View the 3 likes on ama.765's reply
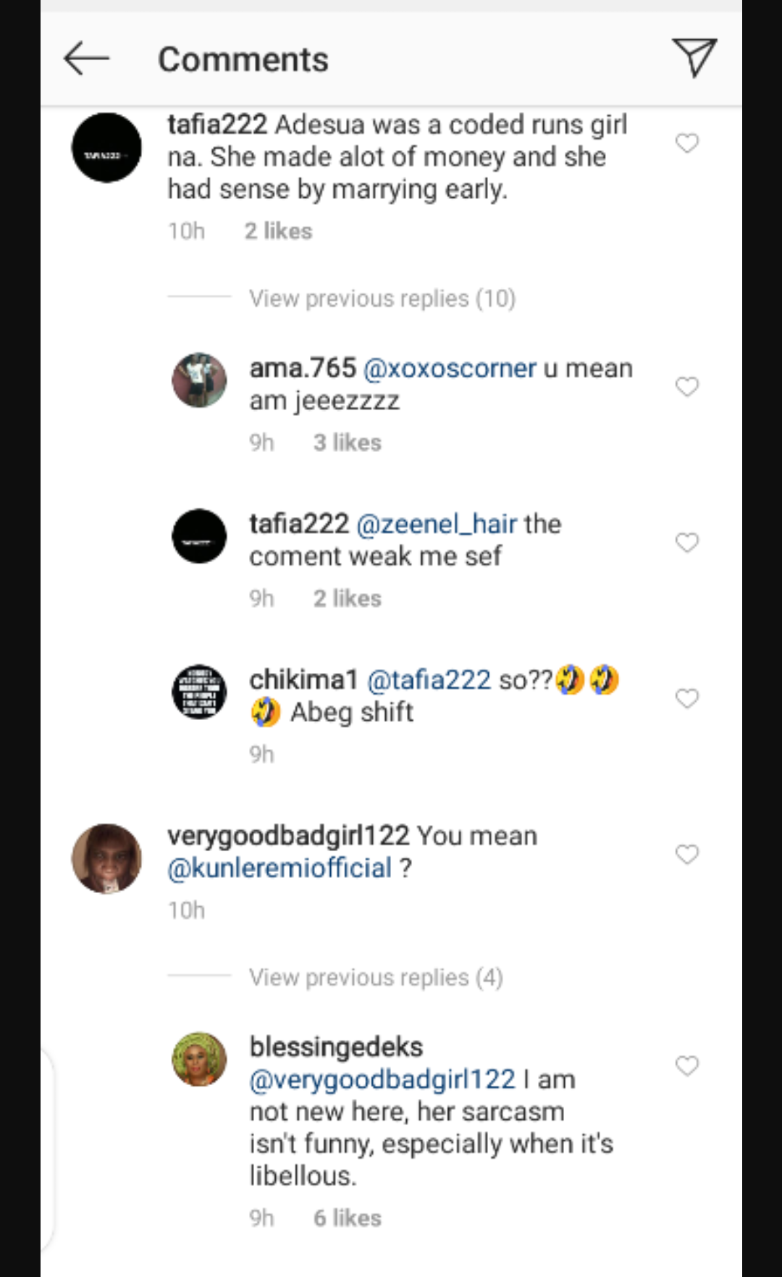 [347, 443]
